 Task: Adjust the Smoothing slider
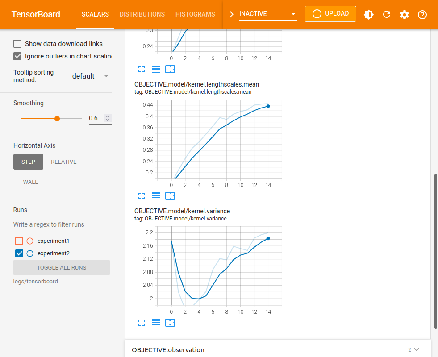pyautogui.click(x=57, y=118)
